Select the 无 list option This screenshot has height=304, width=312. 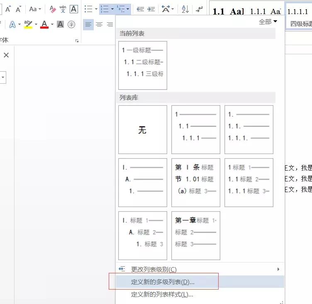[142, 130]
